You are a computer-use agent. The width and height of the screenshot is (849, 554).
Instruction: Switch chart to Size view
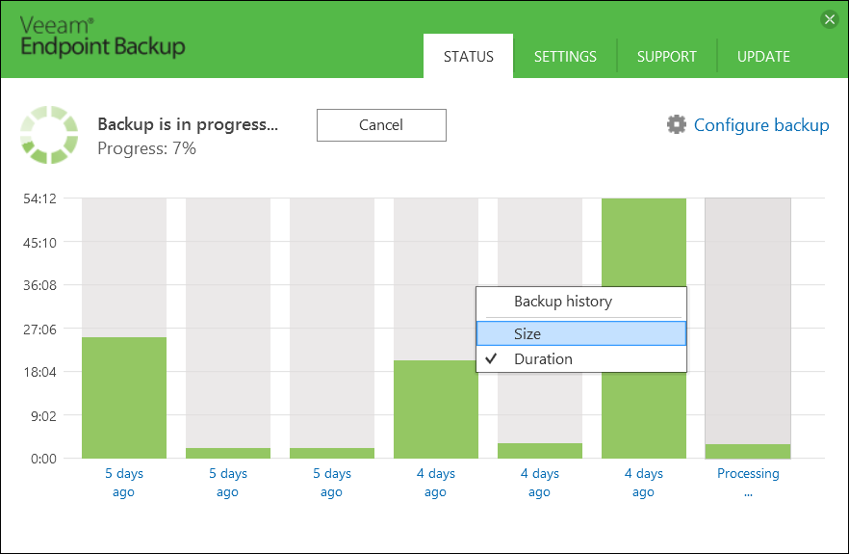click(x=527, y=333)
